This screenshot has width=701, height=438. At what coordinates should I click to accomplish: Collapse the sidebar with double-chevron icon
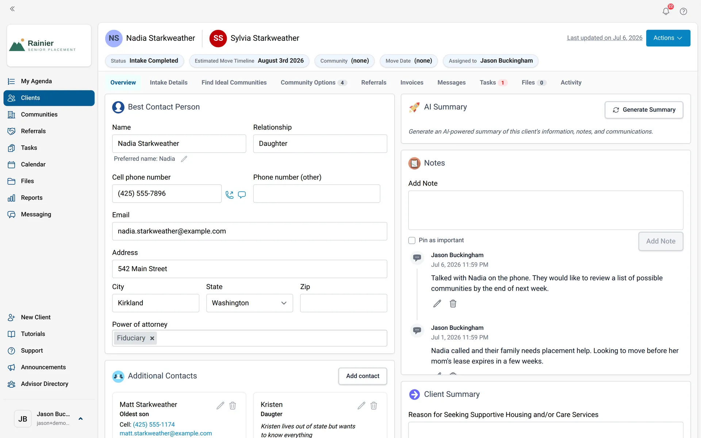tap(12, 9)
